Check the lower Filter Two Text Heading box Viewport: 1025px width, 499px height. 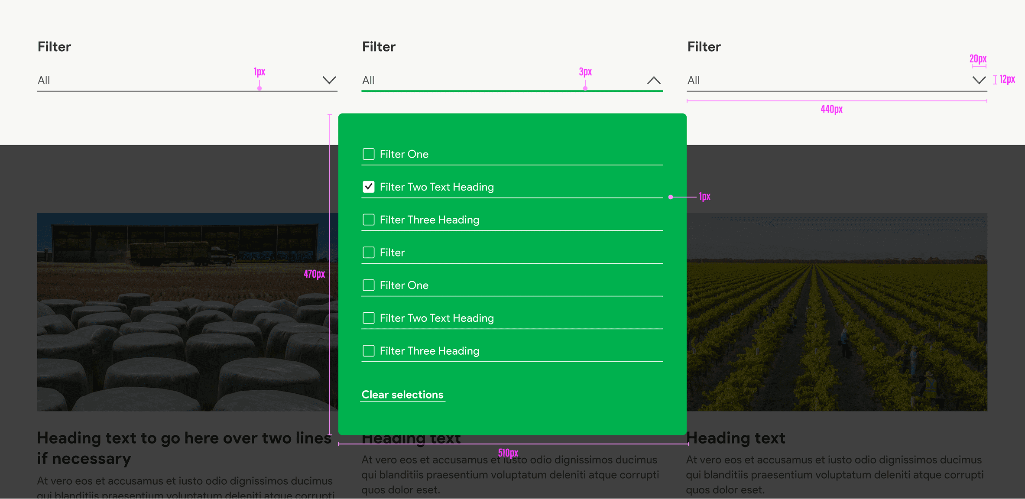[369, 318]
